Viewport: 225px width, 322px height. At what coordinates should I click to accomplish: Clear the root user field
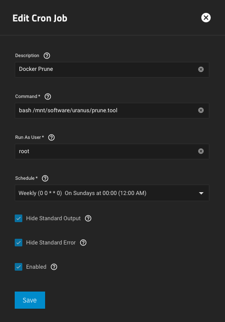pyautogui.click(x=201, y=151)
